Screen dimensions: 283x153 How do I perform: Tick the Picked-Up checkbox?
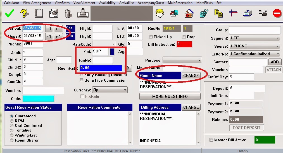tap(151, 37)
